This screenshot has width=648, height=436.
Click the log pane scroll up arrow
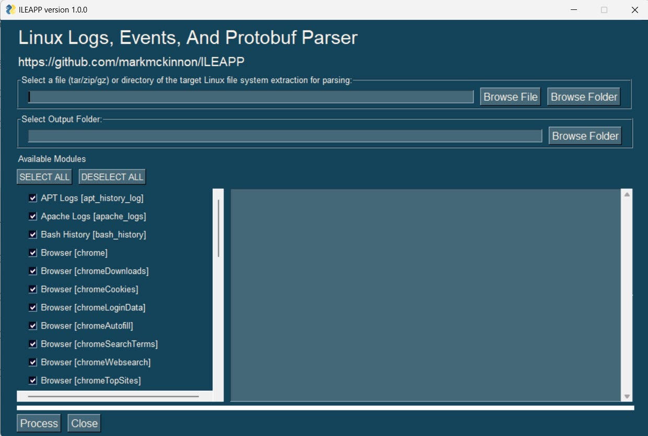click(627, 195)
